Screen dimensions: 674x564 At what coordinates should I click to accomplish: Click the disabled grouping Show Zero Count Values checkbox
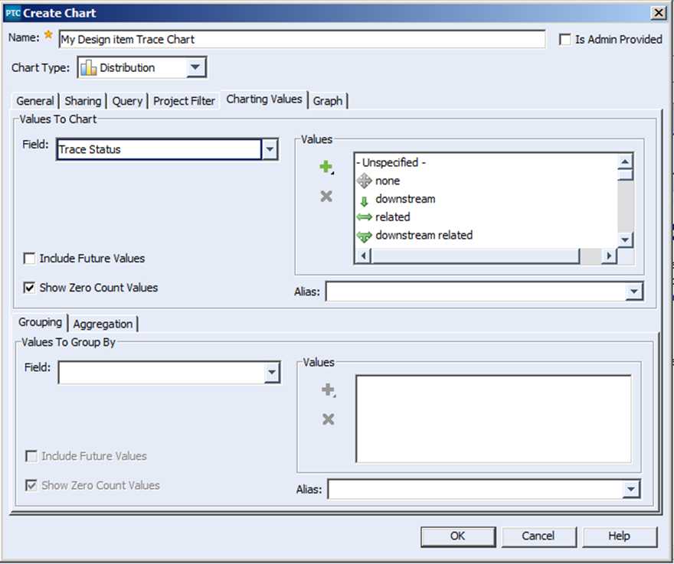point(31,485)
